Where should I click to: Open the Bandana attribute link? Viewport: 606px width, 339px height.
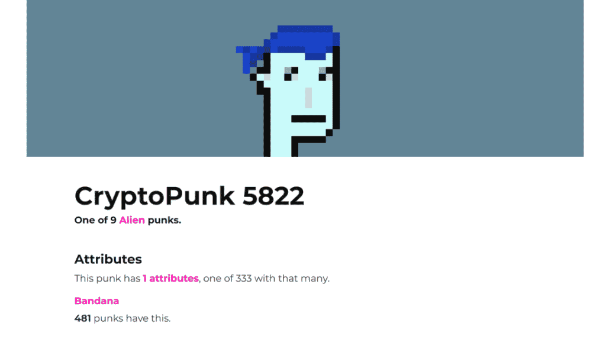(x=96, y=301)
